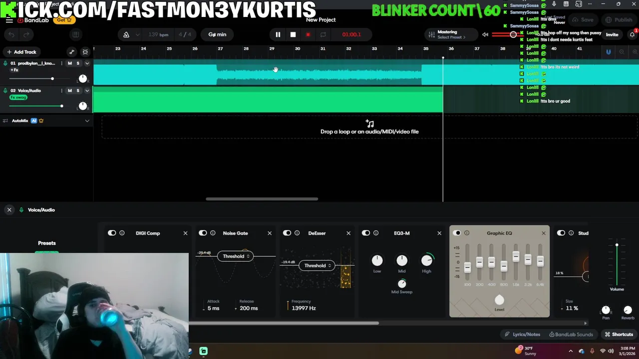Click track 01 pan knob
The width and height of the screenshot is (639, 359).
coord(83,79)
